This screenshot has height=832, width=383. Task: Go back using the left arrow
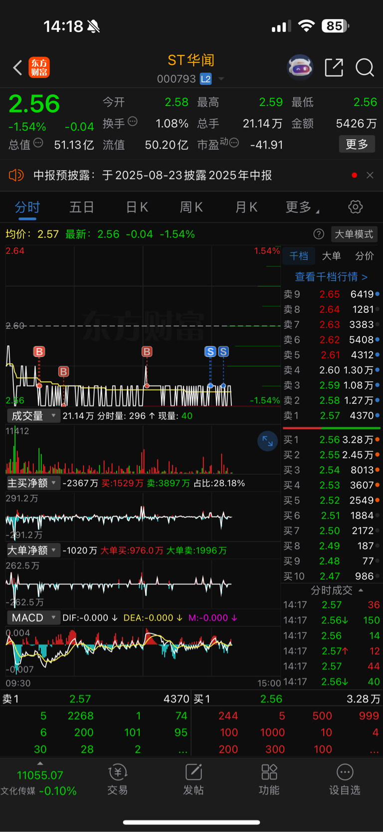pos(17,67)
